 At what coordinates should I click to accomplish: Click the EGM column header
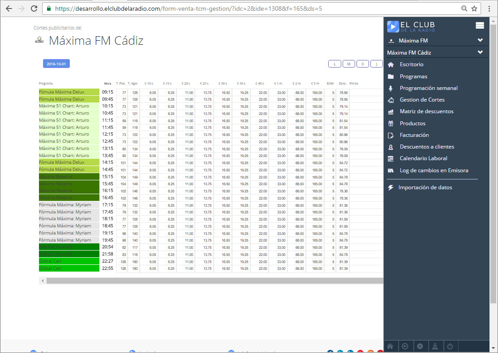[x=330, y=83]
